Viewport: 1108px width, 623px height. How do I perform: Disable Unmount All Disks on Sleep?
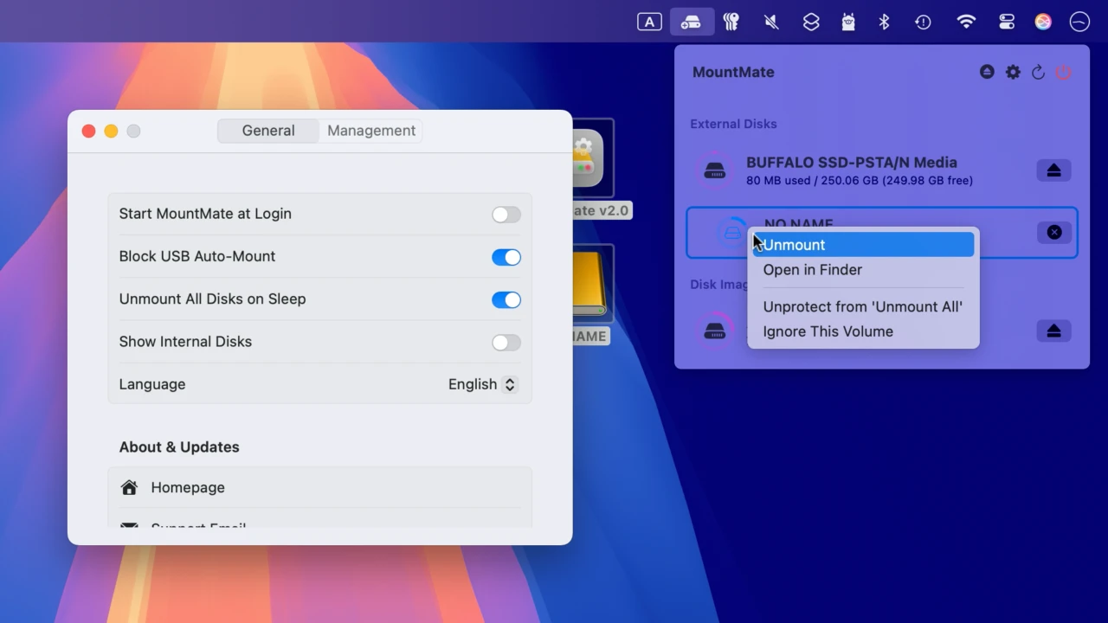point(506,299)
